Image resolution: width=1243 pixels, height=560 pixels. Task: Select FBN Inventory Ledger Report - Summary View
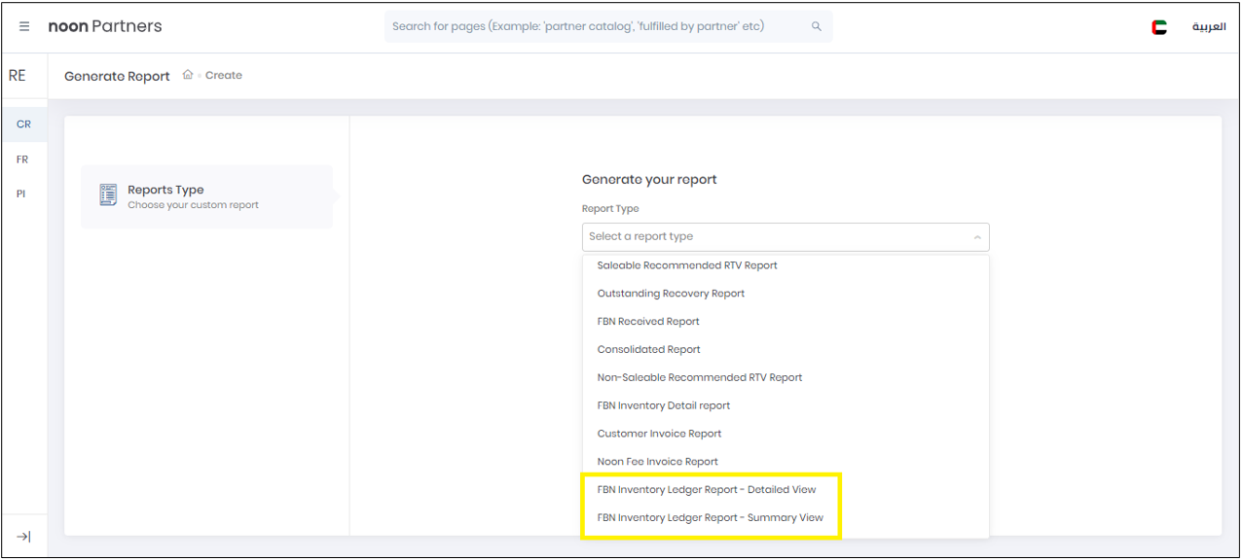pyautogui.click(x=710, y=517)
